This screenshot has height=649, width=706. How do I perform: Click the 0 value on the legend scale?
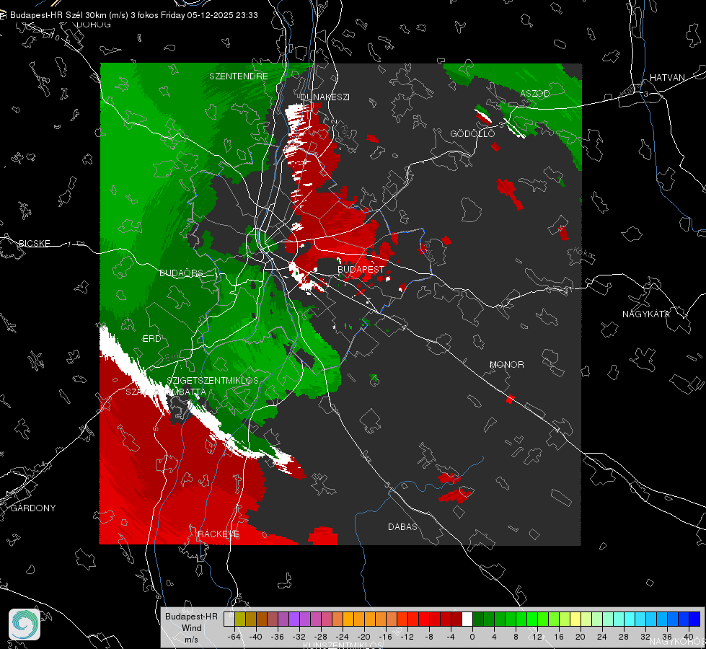[472, 637]
